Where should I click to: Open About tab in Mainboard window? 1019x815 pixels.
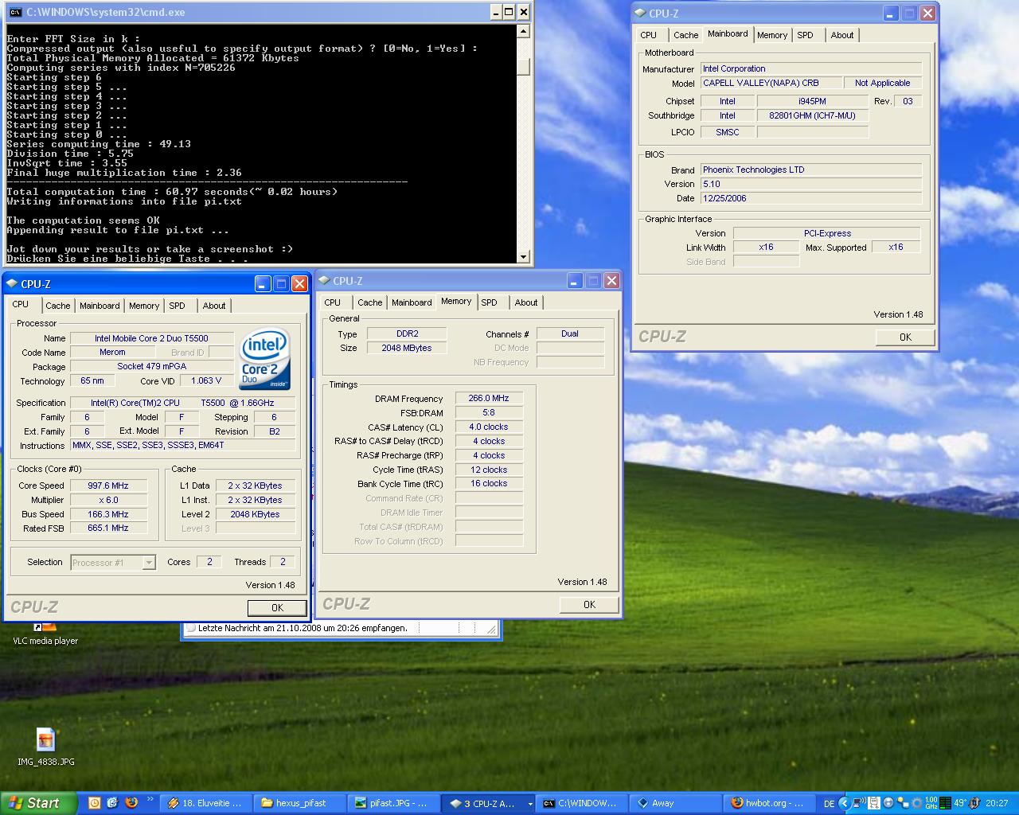842,35
